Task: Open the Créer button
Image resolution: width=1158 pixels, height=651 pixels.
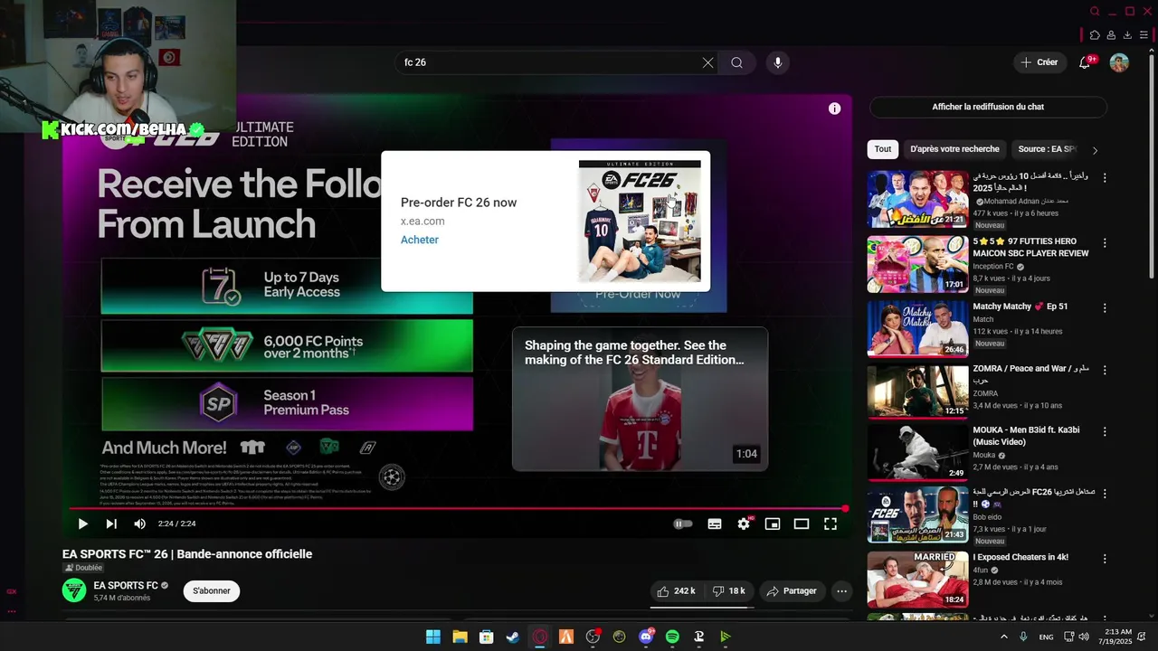Action: tap(1039, 62)
